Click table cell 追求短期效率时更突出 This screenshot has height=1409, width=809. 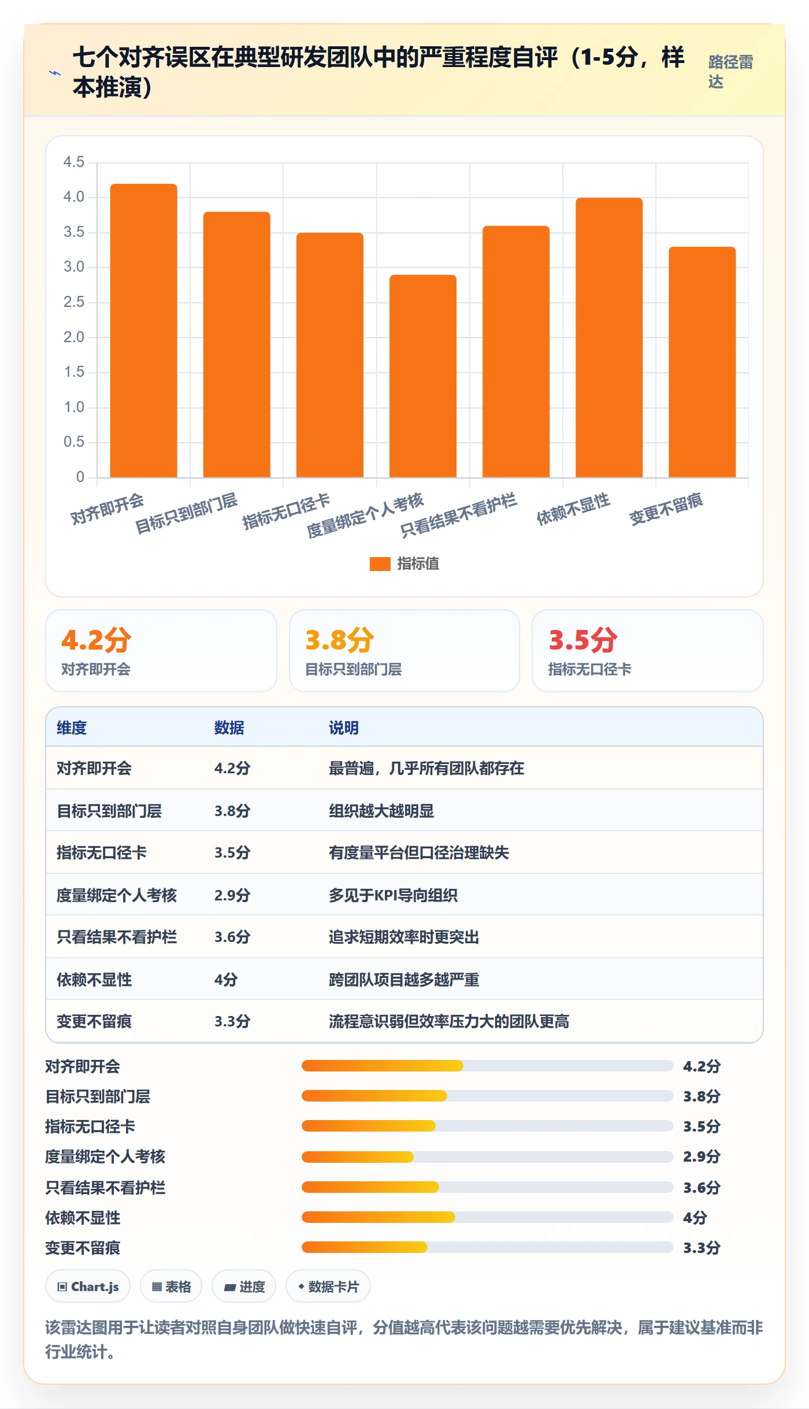coord(404,937)
